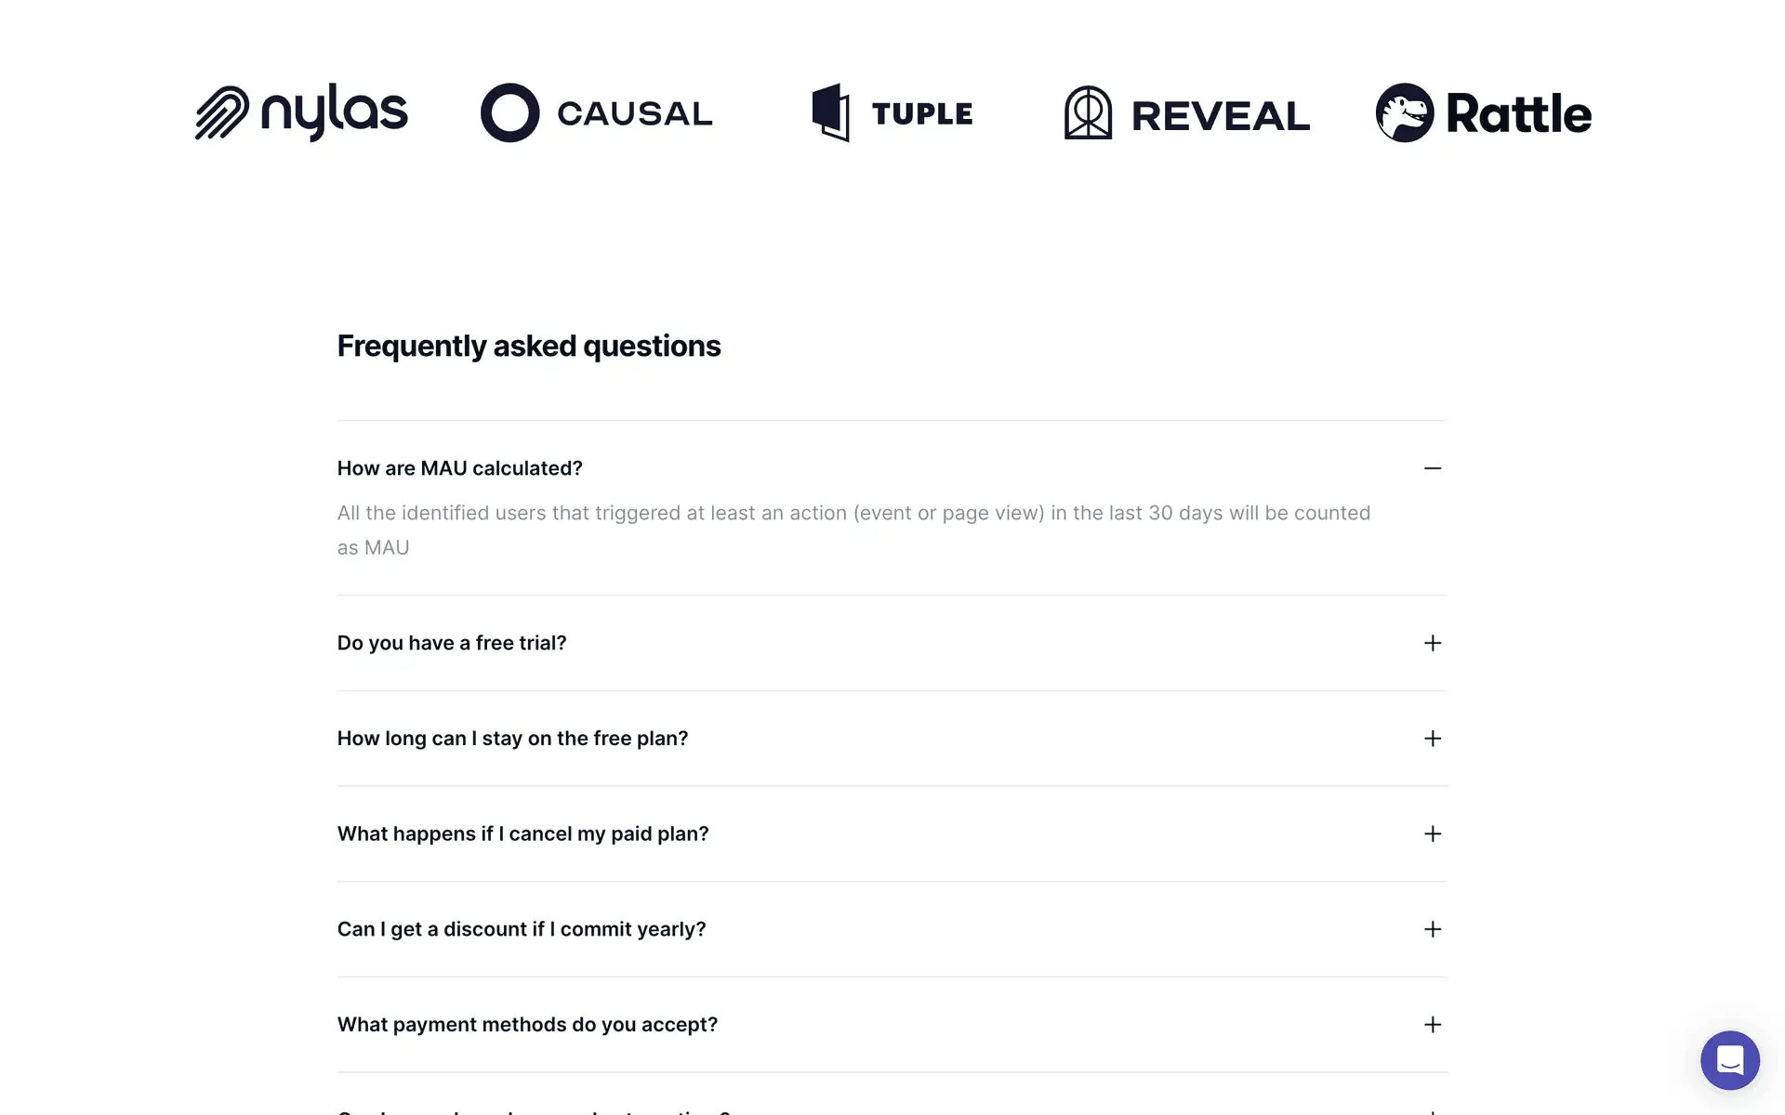Collapse the MAU question with minus icon
Screen dimensions: 1785x1115
tap(1432, 468)
